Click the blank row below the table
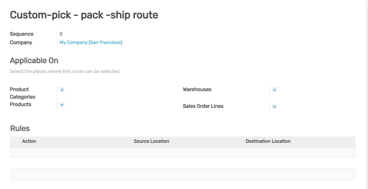368x189 pixels. click(182, 174)
